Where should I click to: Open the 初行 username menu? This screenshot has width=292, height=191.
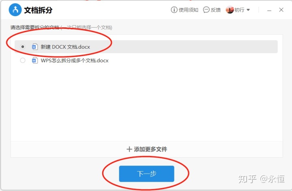[239, 10]
